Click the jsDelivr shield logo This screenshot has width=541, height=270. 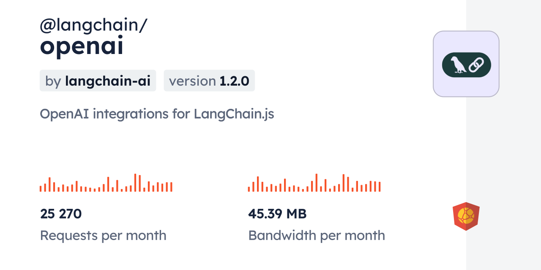pos(466,216)
